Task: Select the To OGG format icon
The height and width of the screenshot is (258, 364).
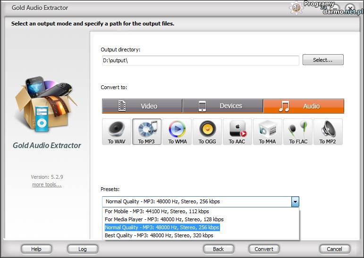Action: pos(207,132)
